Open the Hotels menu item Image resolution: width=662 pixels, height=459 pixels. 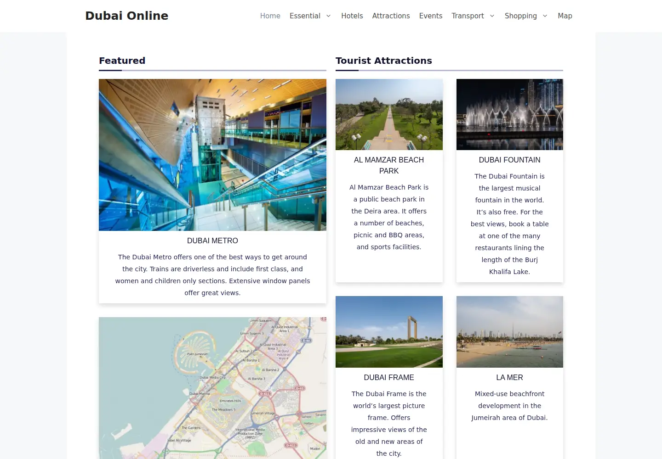[x=352, y=16]
